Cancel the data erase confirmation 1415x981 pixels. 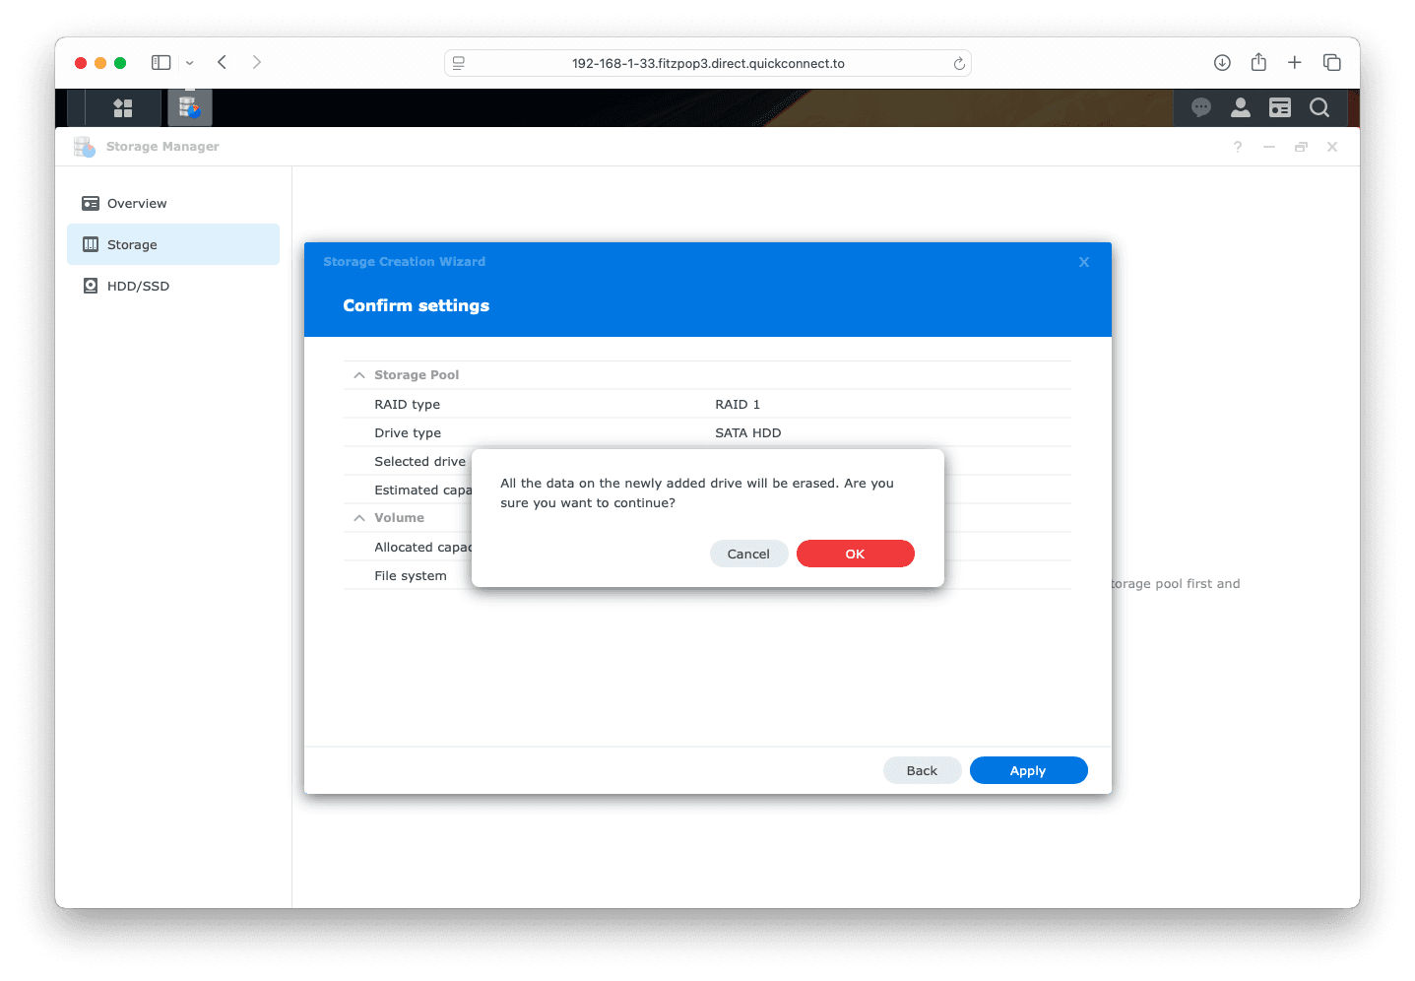point(748,554)
